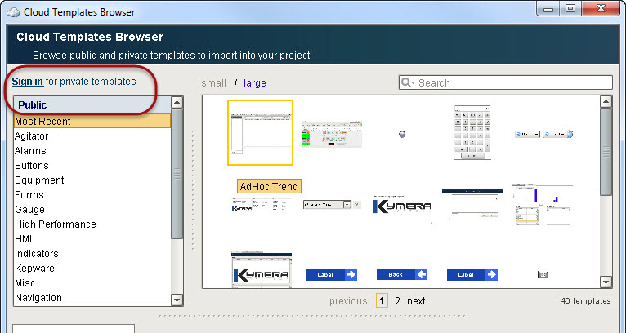The image size is (626, 333).
Task: Select the small gray indicator dot template
Action: pyautogui.click(x=401, y=134)
